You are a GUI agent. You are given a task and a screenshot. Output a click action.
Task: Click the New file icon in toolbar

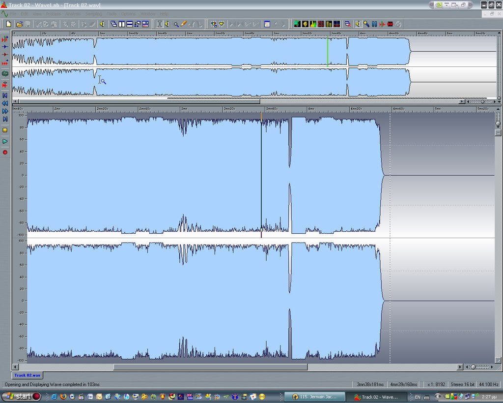8,24
